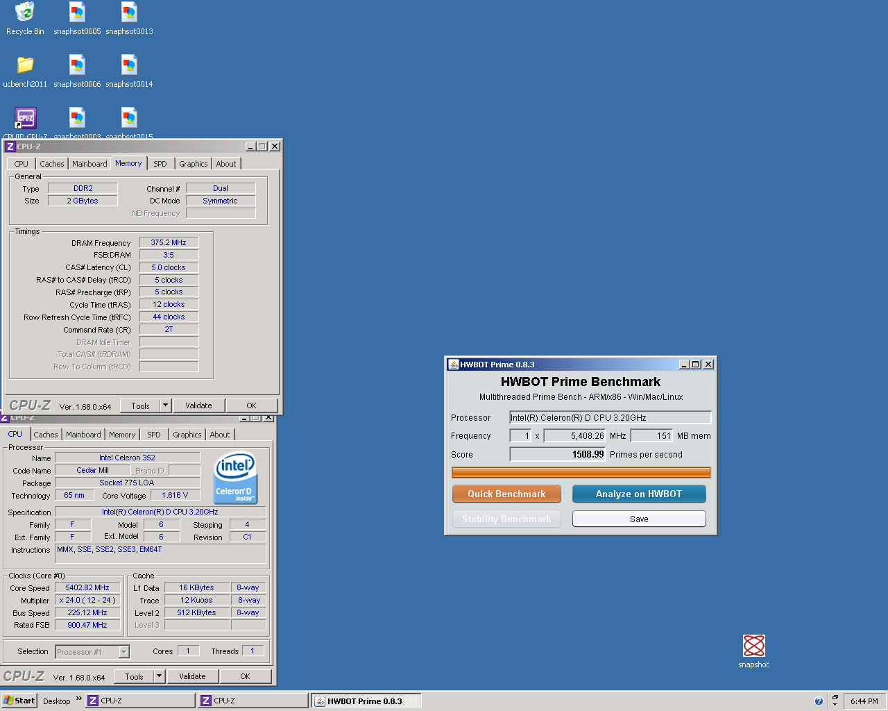Click the disabled Stability Benchmark button
The width and height of the screenshot is (888, 711).
[506, 519]
